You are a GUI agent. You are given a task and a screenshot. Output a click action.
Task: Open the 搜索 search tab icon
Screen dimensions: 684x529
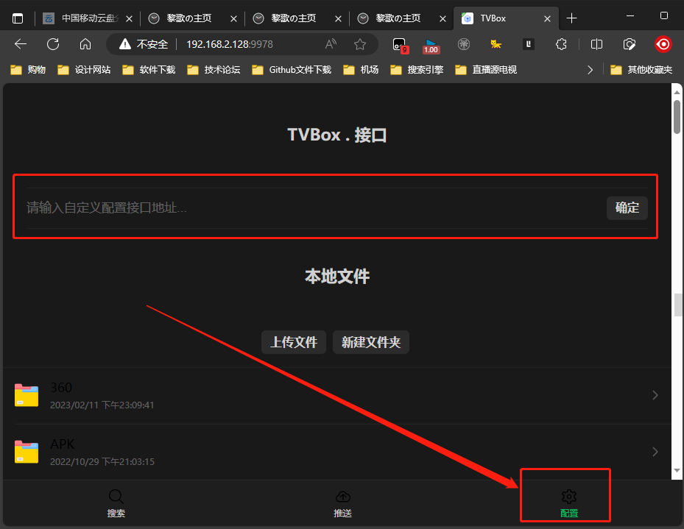pos(116,497)
